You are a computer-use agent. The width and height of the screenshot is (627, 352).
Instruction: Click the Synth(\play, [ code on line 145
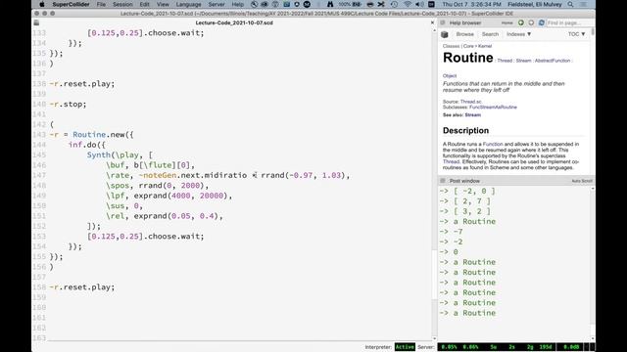(120, 154)
